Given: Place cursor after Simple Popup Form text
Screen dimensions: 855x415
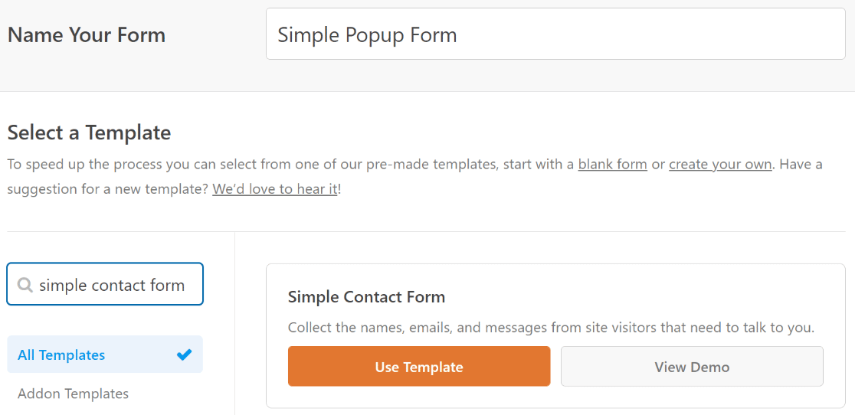Looking at the screenshot, I should click(457, 35).
